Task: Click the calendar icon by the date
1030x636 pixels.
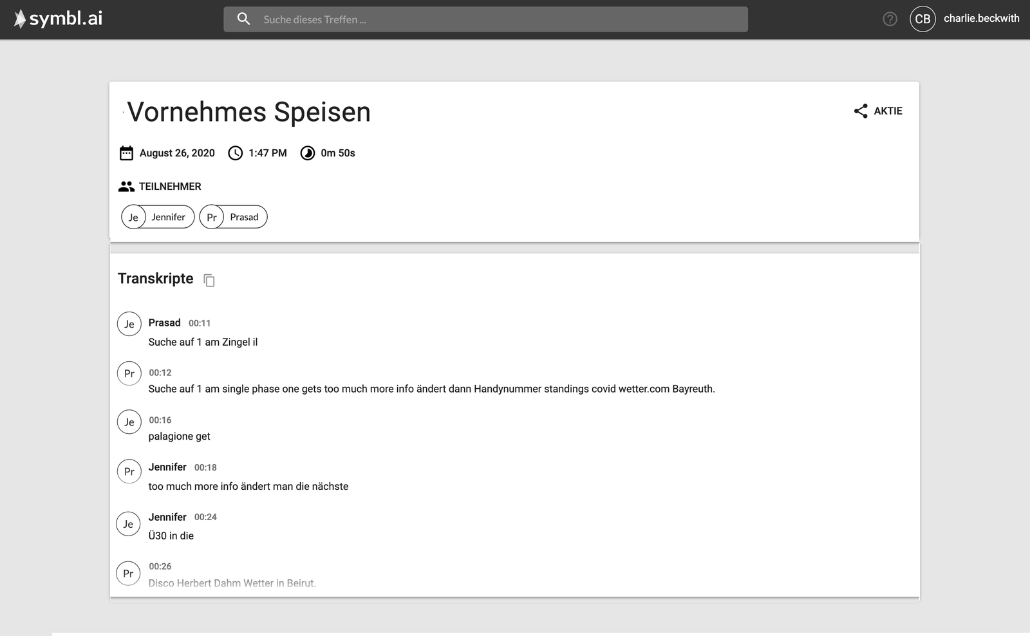Action: click(x=126, y=153)
